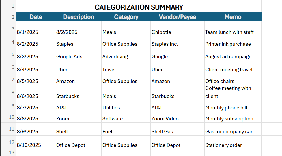Select the Office chairs memo cell

point(220,81)
